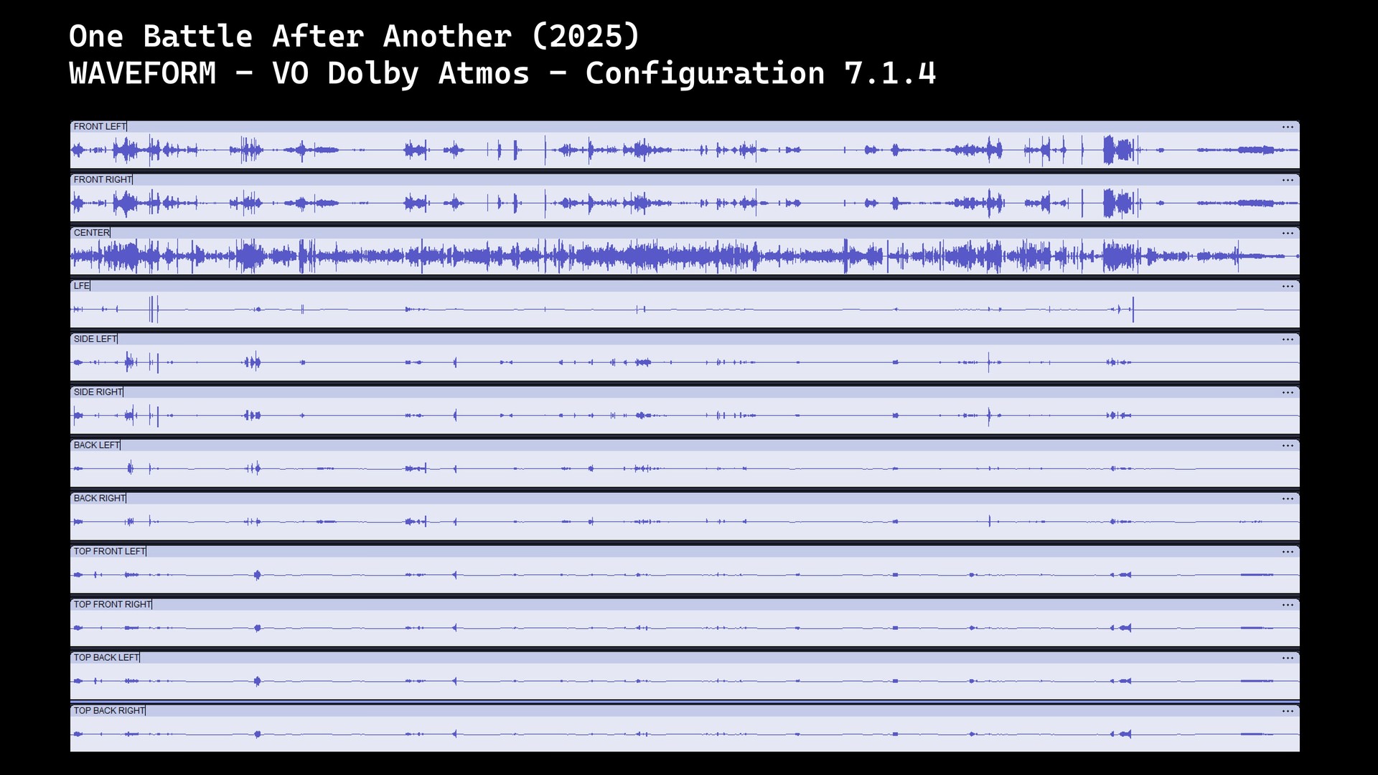
Task: Open the TOP FRONT LEFT track options menu
Action: (x=1288, y=552)
